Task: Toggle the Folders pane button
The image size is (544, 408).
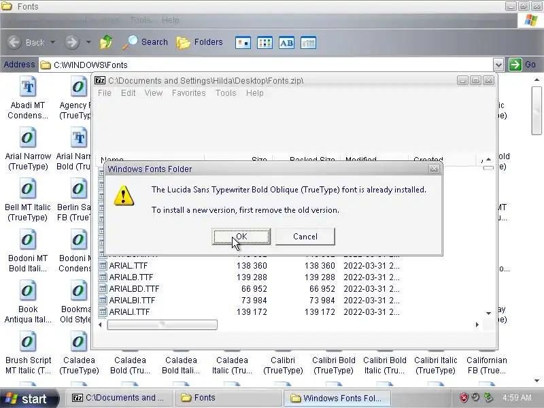Action: 199,42
